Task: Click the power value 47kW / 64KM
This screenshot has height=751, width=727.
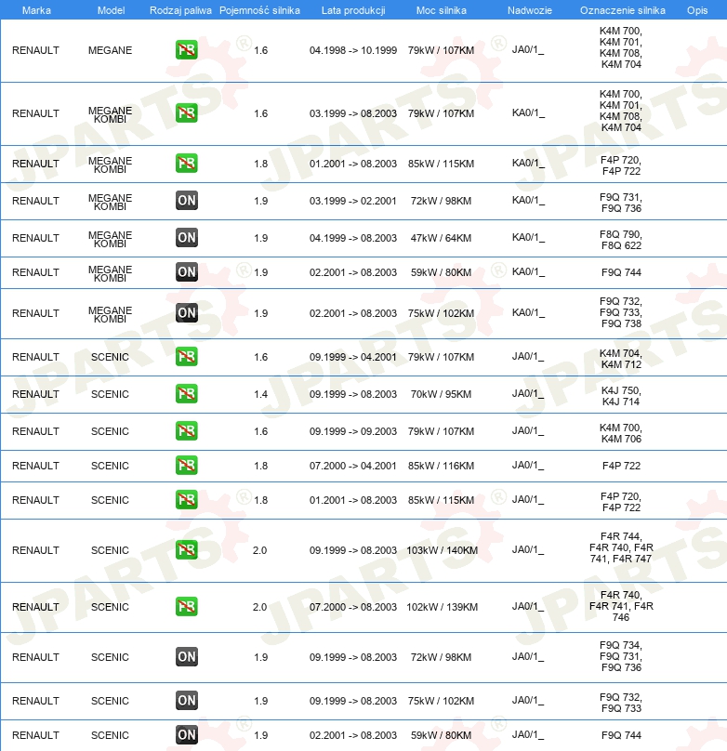Action: pos(441,238)
